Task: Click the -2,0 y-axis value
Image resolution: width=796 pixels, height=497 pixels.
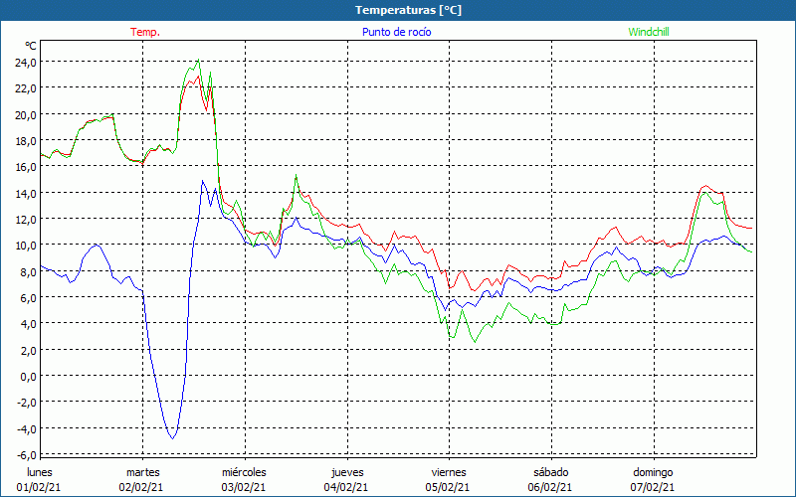Action: (27, 403)
